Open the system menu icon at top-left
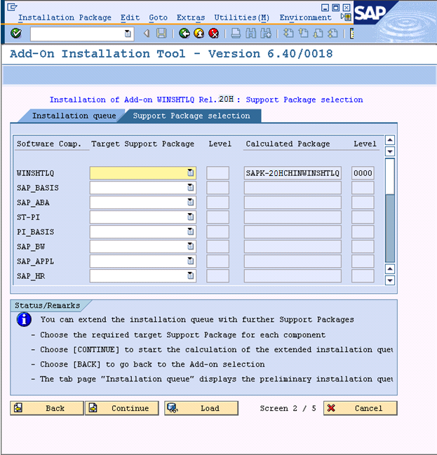This screenshot has width=437, height=455. (12, 7)
